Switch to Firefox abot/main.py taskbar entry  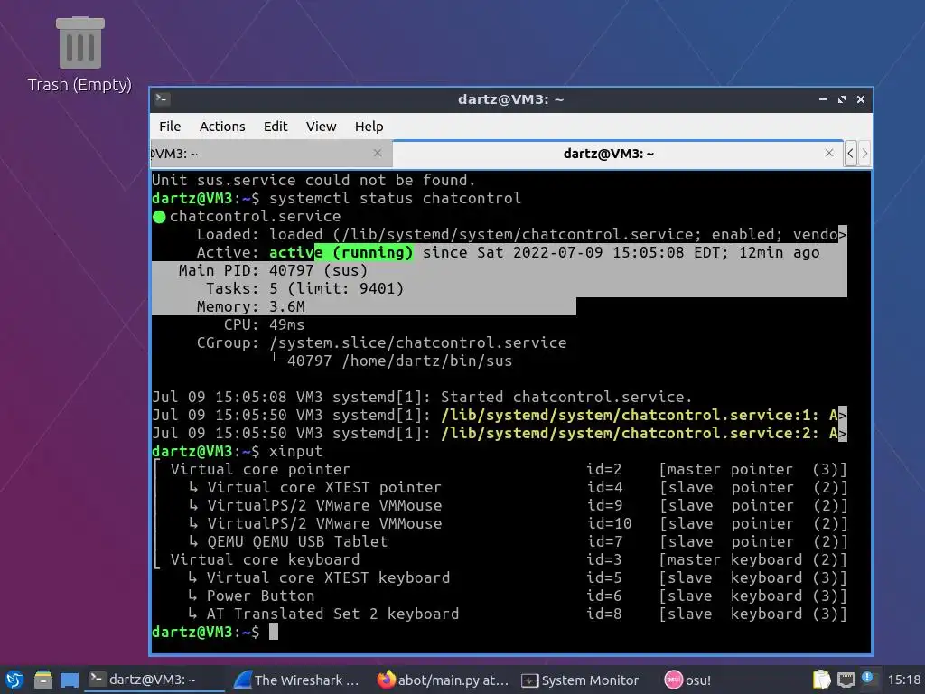[x=443, y=680]
